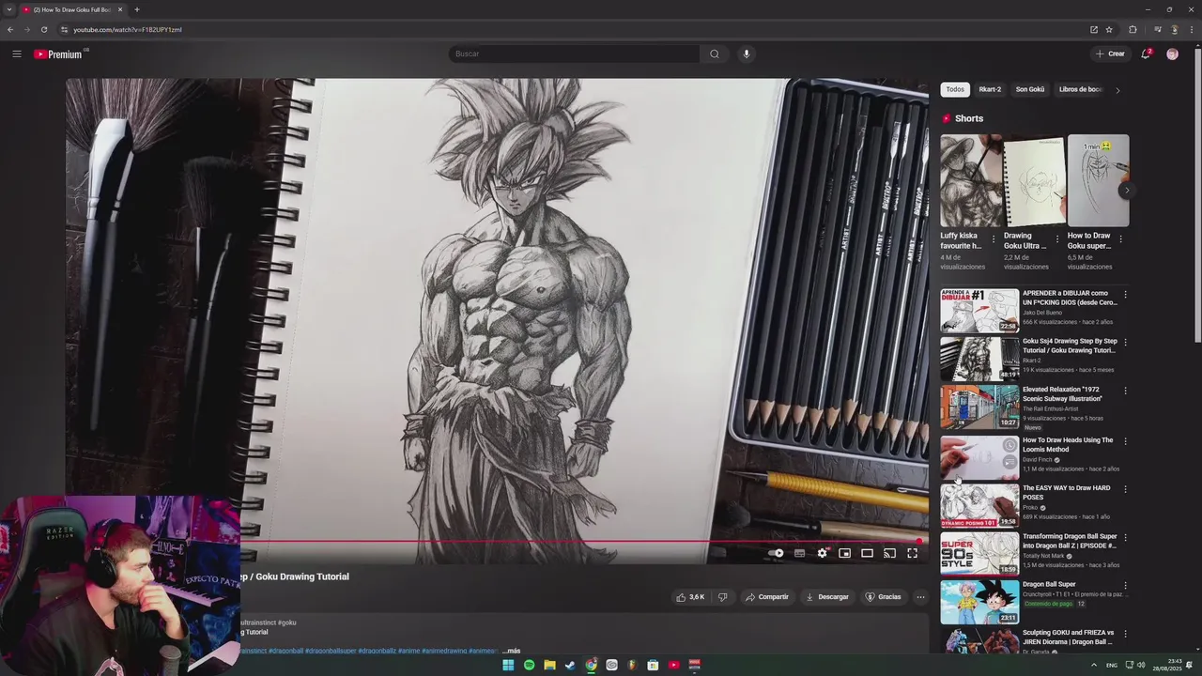Open the player settings gear
Viewport: 1202px width, 676px height.
(823, 553)
